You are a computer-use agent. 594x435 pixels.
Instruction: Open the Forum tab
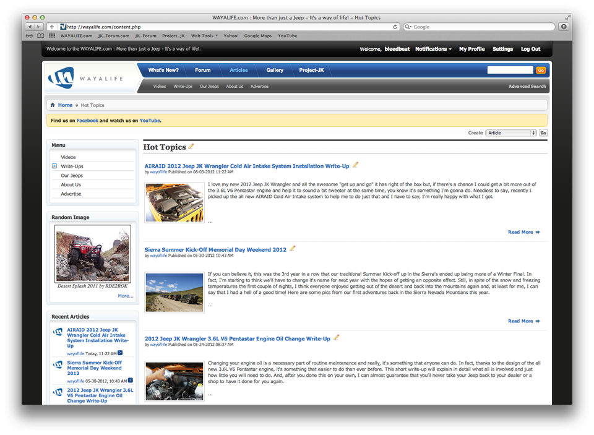click(x=203, y=70)
